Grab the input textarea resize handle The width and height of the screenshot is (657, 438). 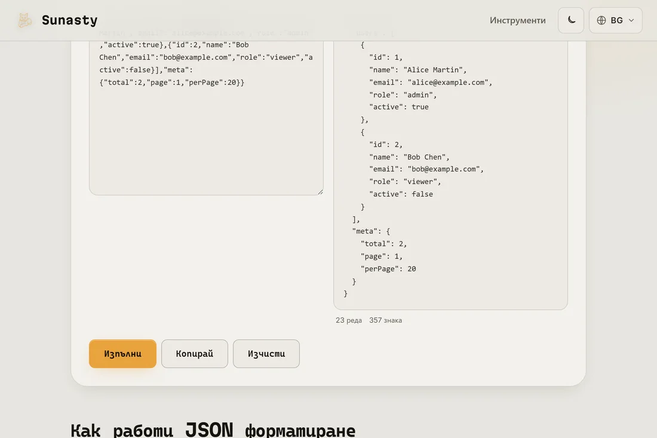coord(321,192)
